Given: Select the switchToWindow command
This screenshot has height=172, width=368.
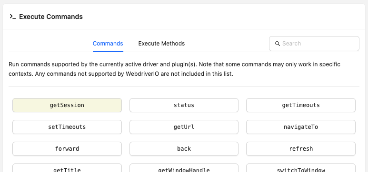Looking at the screenshot, I should [x=301, y=168].
